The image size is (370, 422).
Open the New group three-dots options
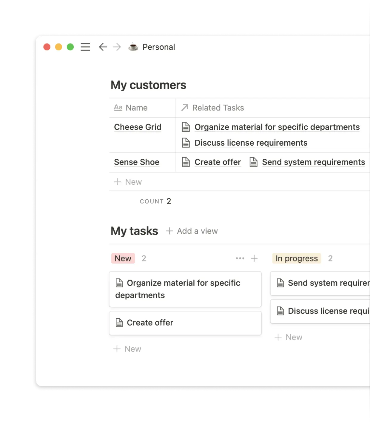pyautogui.click(x=240, y=258)
